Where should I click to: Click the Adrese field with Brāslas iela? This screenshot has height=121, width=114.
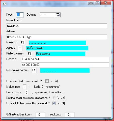pos(57,37)
